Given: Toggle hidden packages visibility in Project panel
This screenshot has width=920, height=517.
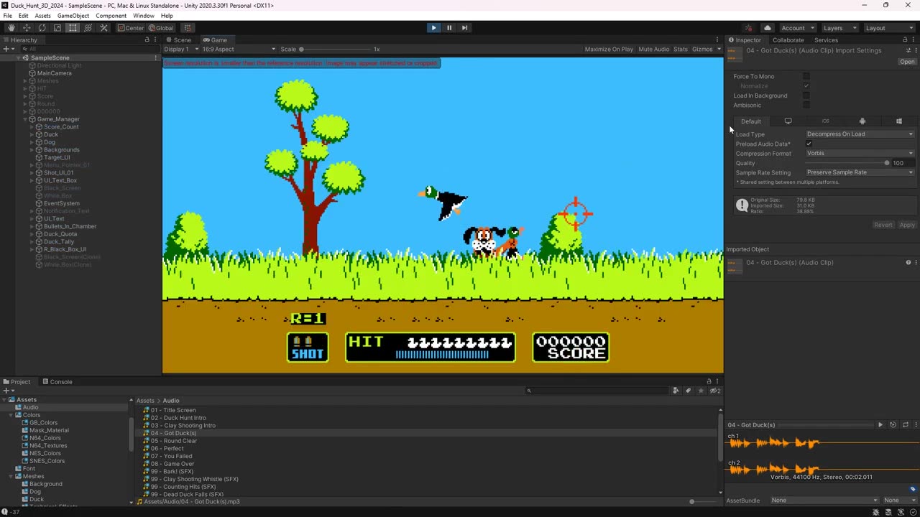Looking at the screenshot, I should [715, 391].
